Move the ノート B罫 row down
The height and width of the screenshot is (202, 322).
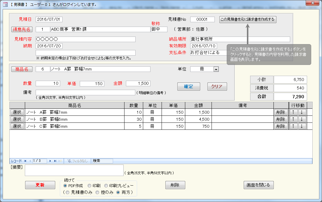coord(302,119)
